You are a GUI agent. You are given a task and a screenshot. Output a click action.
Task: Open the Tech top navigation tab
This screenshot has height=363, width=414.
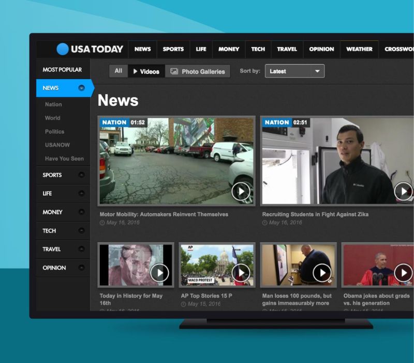[x=258, y=49]
